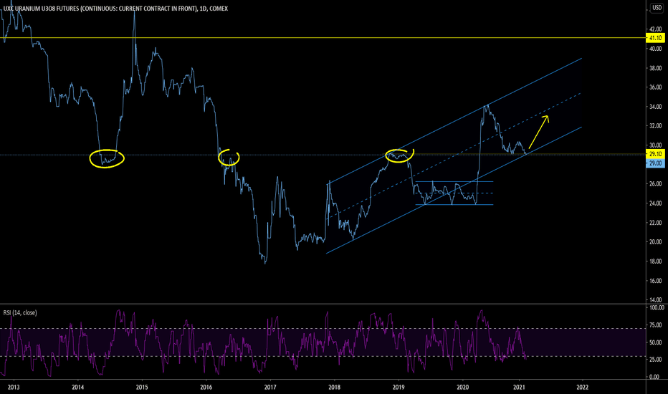Click the 2013 label on time axis
668x394 pixels.
13,387
